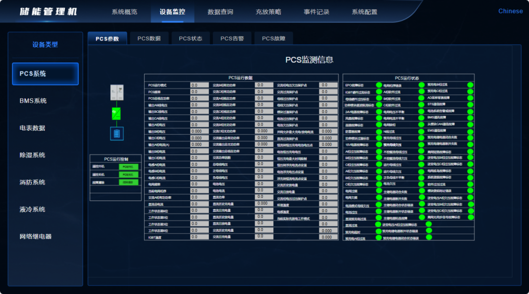Click the 电网欠频 status indicator
529x294 pixels.
point(379,197)
